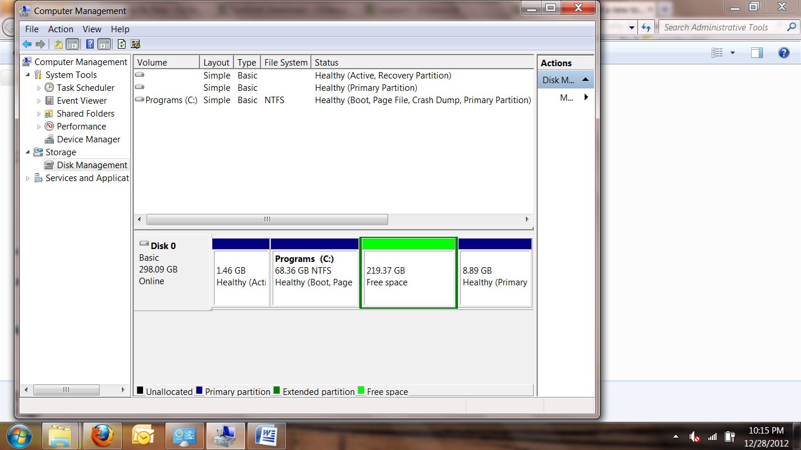Viewport: 801px width, 450px height.
Task: Click the Free space green legend swatch
Action: 361,390
